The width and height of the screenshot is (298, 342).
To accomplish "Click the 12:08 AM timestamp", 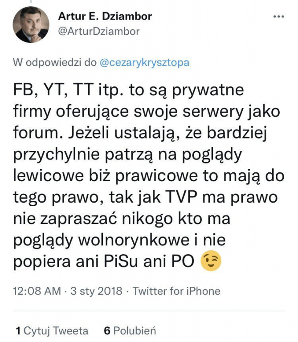I will pos(37,291).
